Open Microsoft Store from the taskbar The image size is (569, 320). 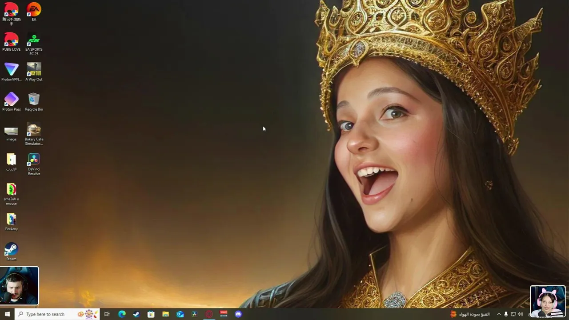tap(151, 314)
